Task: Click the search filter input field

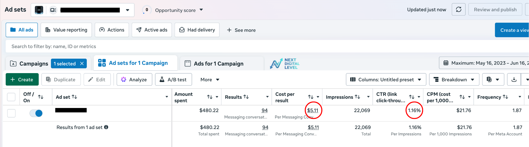Action: click(x=267, y=47)
